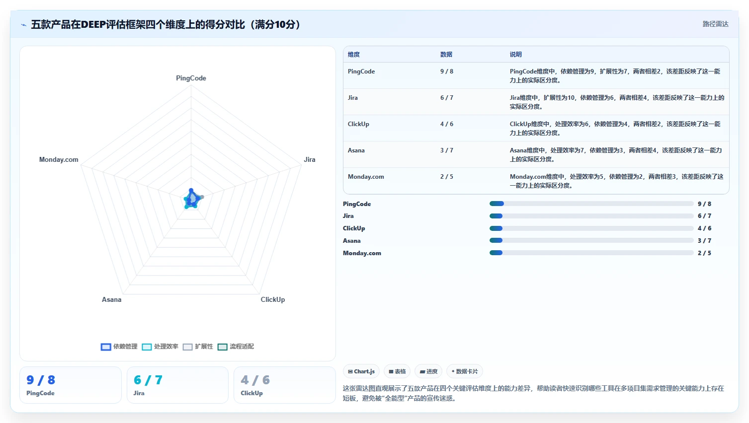Image resolution: width=749 pixels, height=423 pixels.
Task: Click the 4 / 6 value beside ClickUp progress bar
Action: (x=704, y=228)
